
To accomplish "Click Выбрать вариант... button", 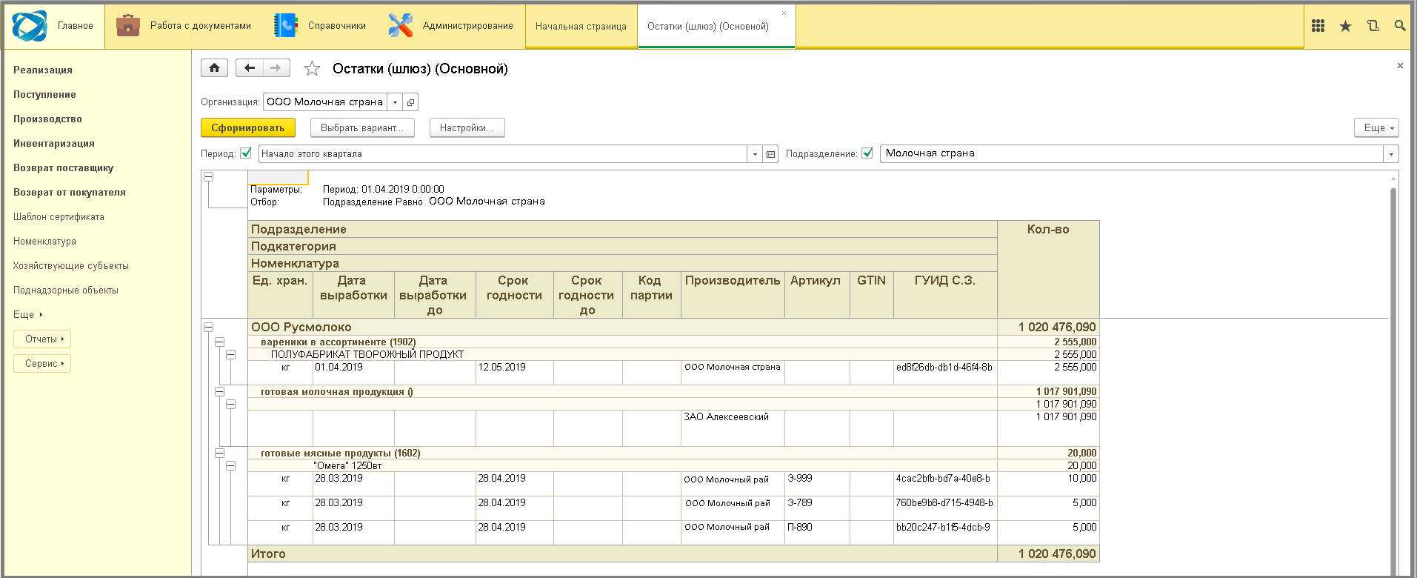I will tap(362, 127).
